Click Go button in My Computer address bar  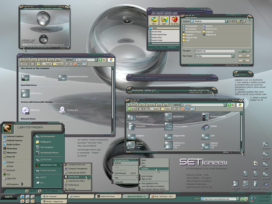(x=102, y=60)
